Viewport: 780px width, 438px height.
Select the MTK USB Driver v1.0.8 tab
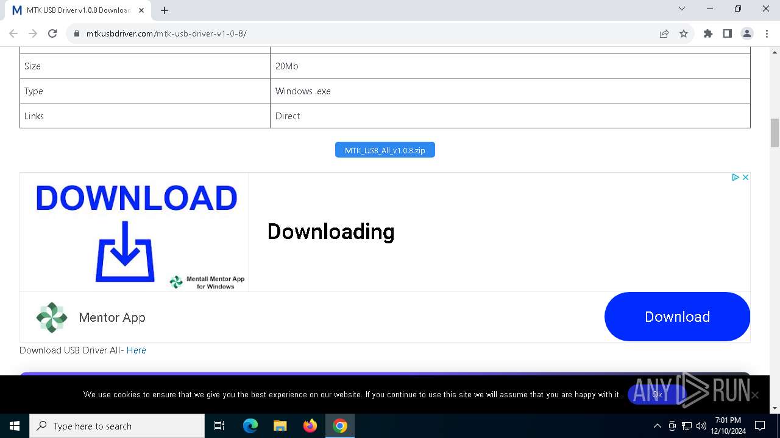point(78,10)
